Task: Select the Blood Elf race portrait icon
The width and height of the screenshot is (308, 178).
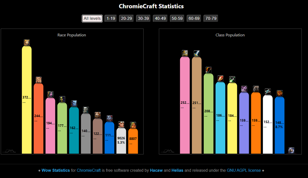Action: click(x=39, y=80)
